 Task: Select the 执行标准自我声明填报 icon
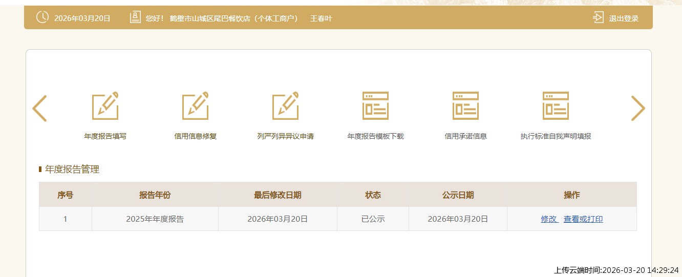click(556, 106)
